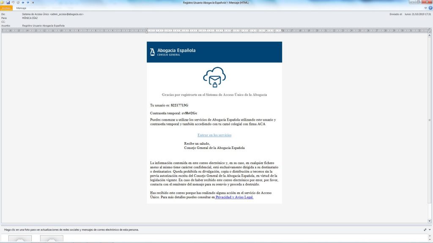Click the horizontal ruler above the message
Viewport: 433px width, 243px height.
(214, 30)
